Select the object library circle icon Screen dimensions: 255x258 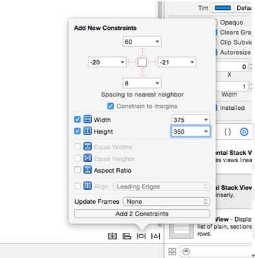[x=244, y=132]
